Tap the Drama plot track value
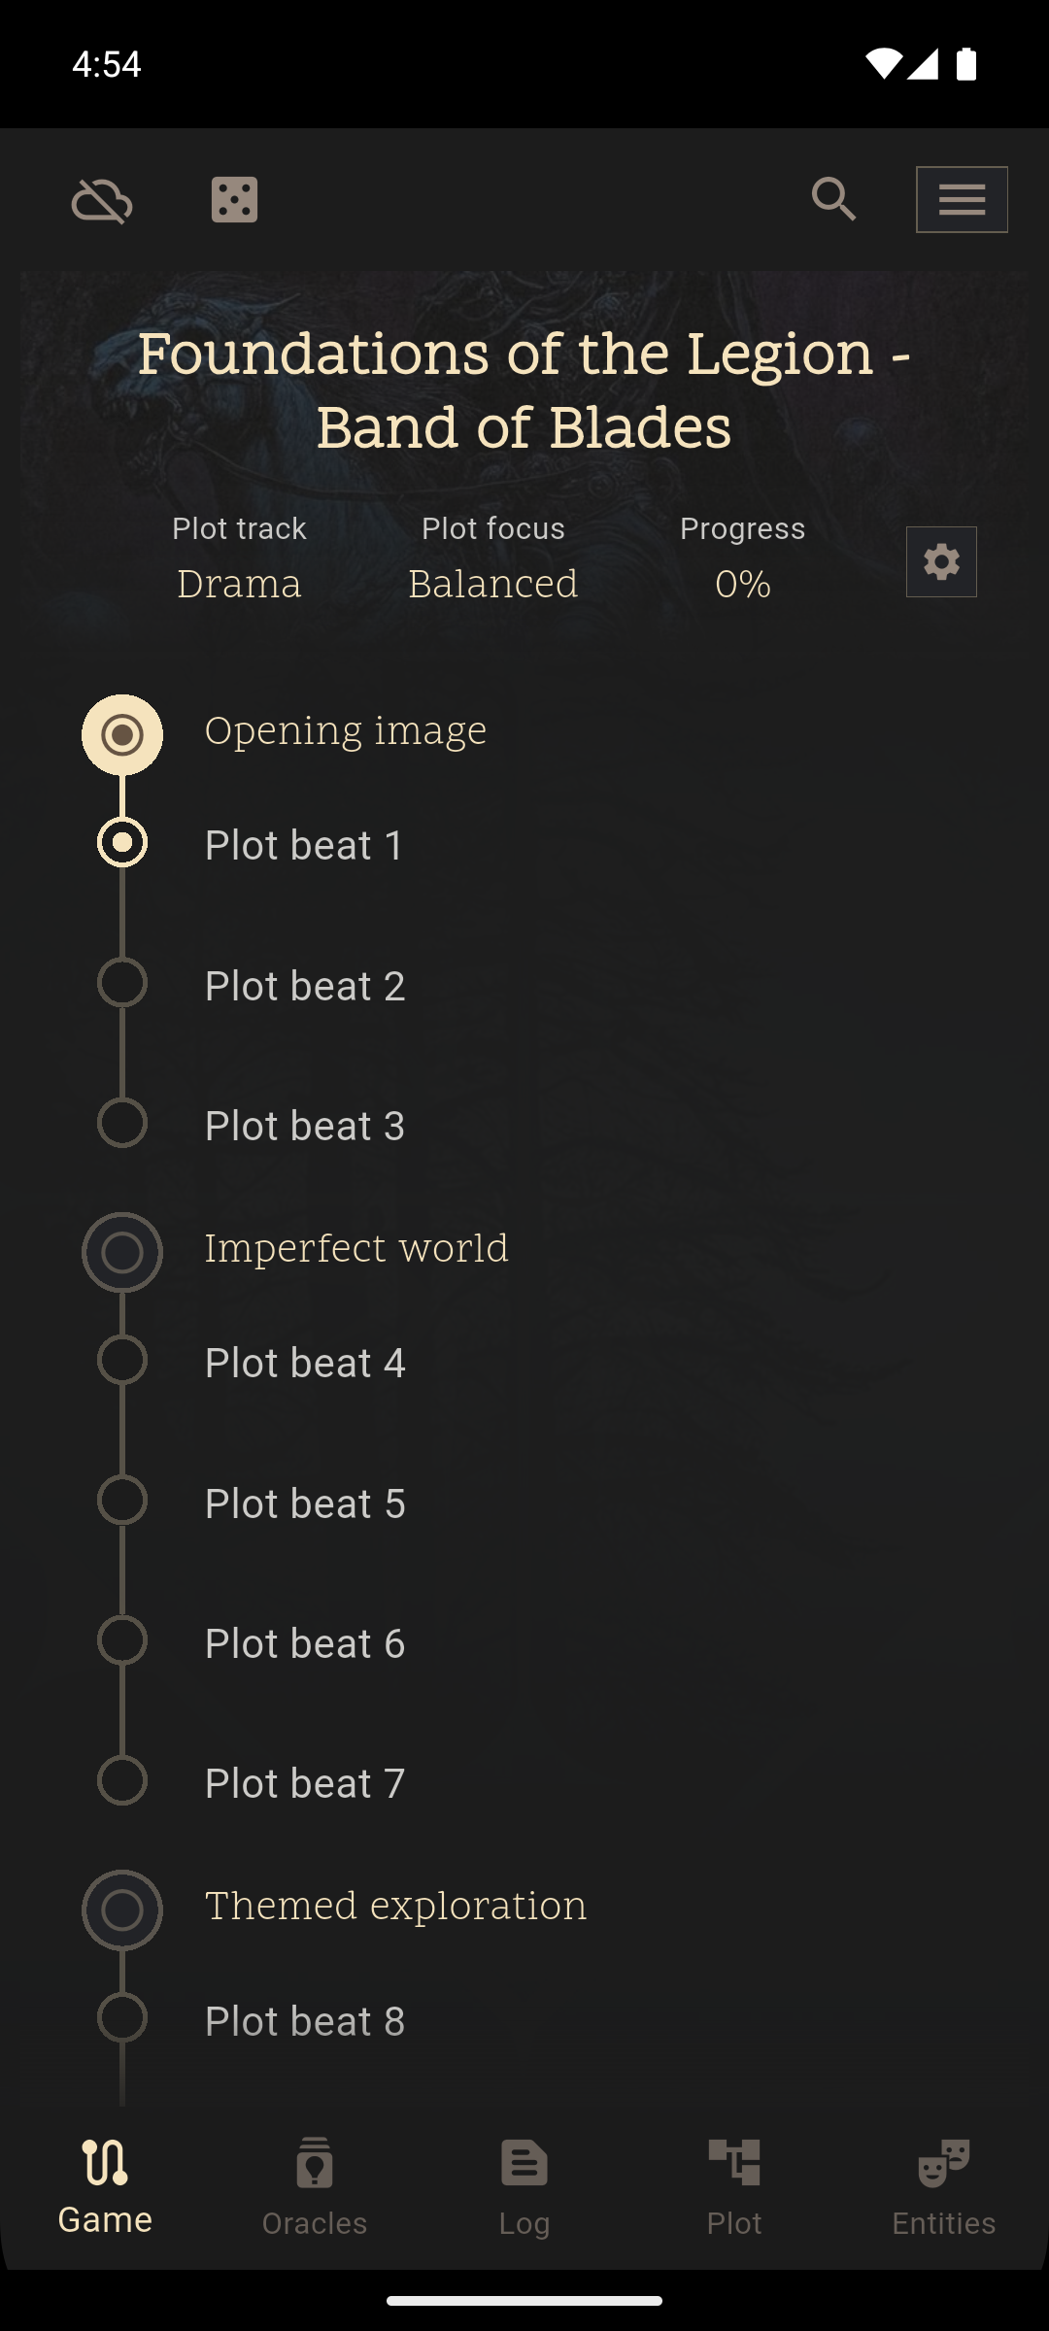Image resolution: width=1049 pixels, height=2331 pixels. (239, 584)
